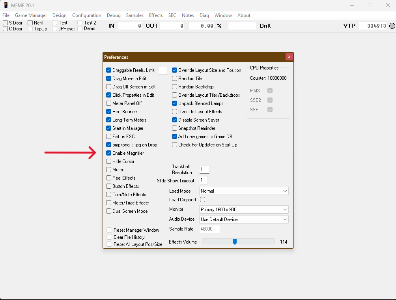Check the Clear File History option
This screenshot has height=300, width=396.
click(x=110, y=237)
